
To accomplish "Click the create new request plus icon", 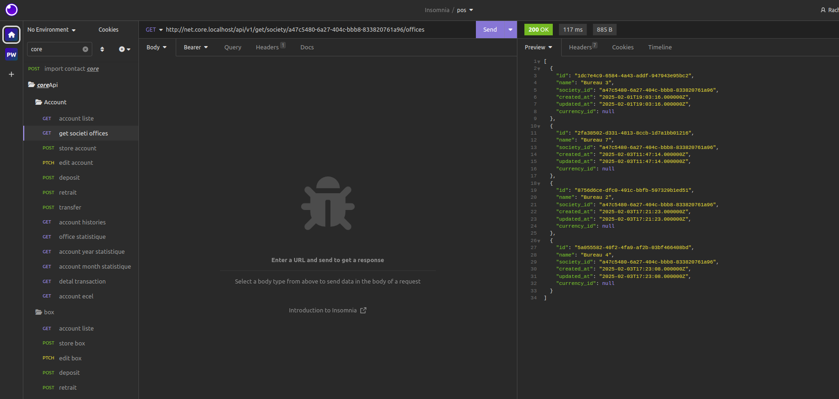I will click(x=124, y=49).
